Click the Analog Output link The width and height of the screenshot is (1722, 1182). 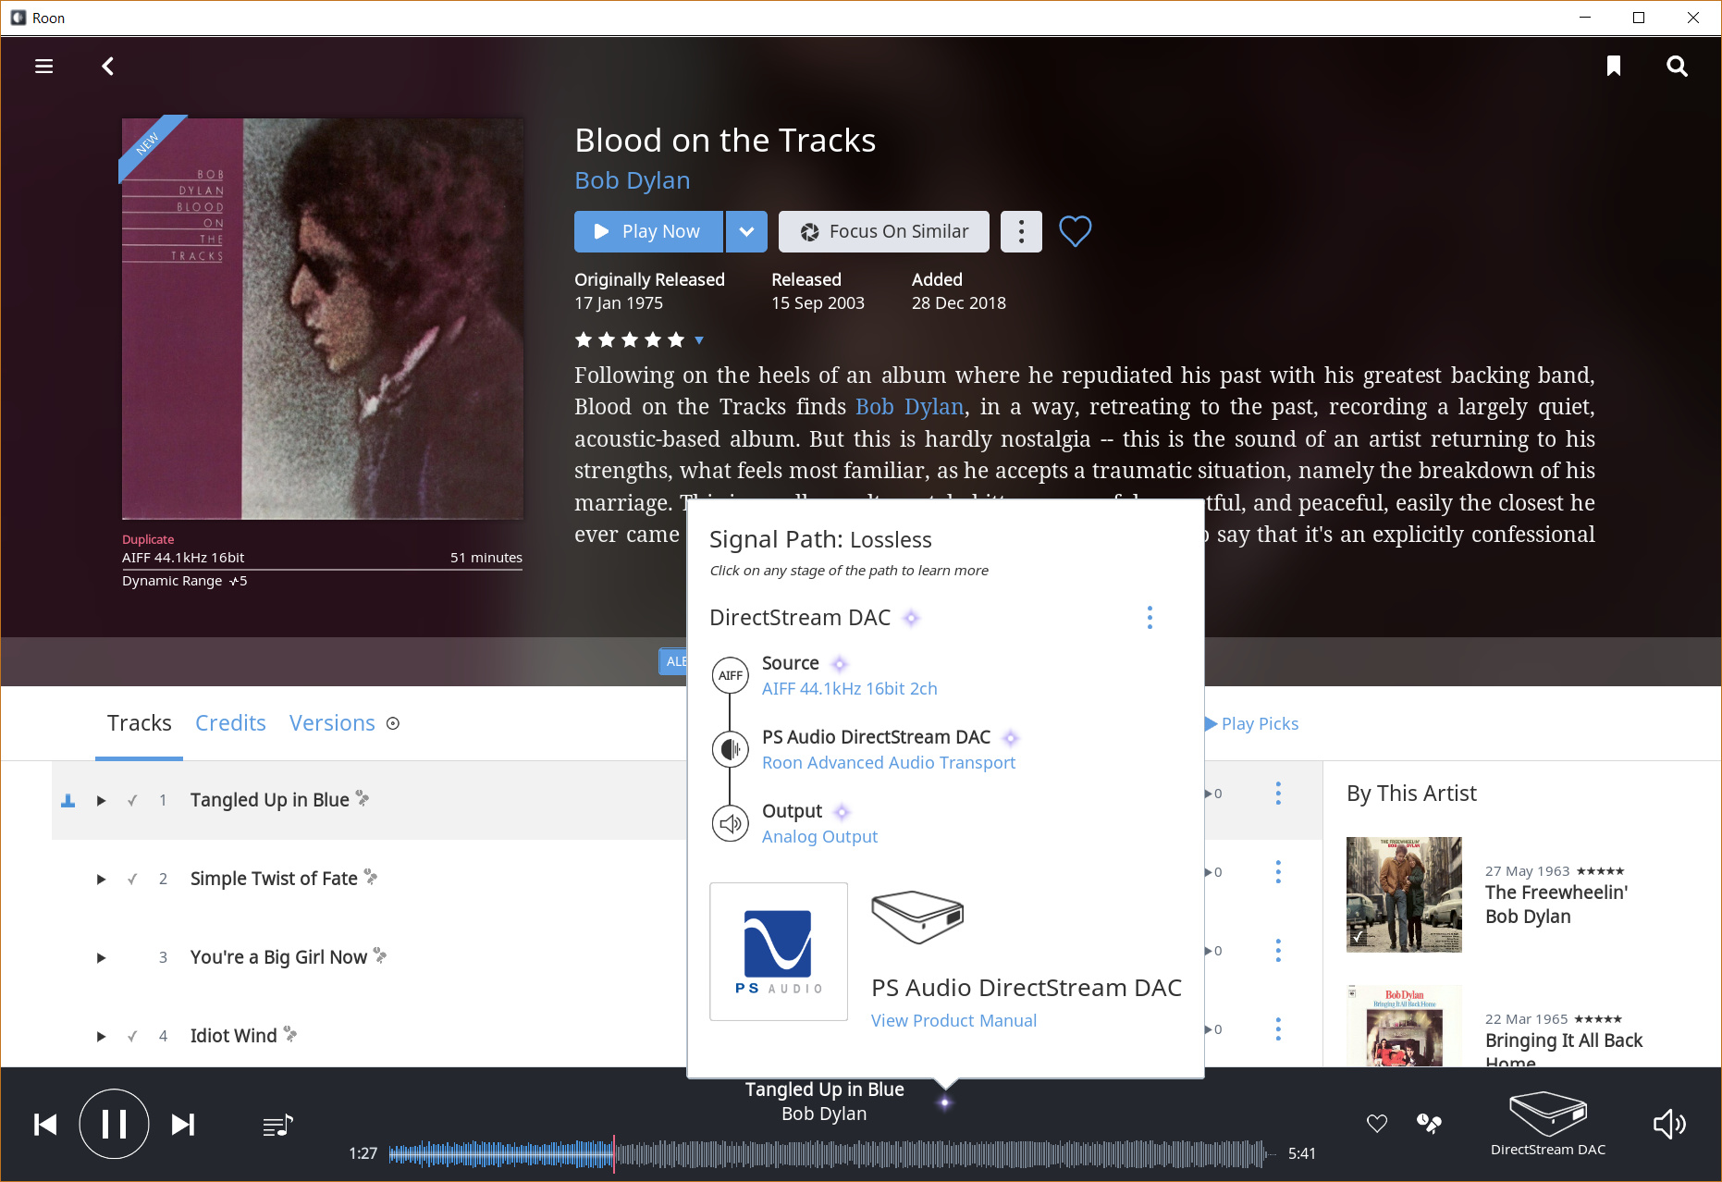click(x=819, y=837)
